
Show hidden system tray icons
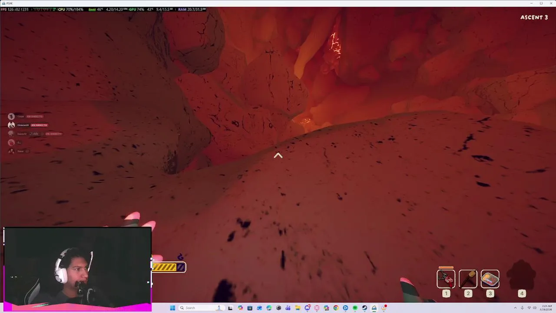(515, 308)
